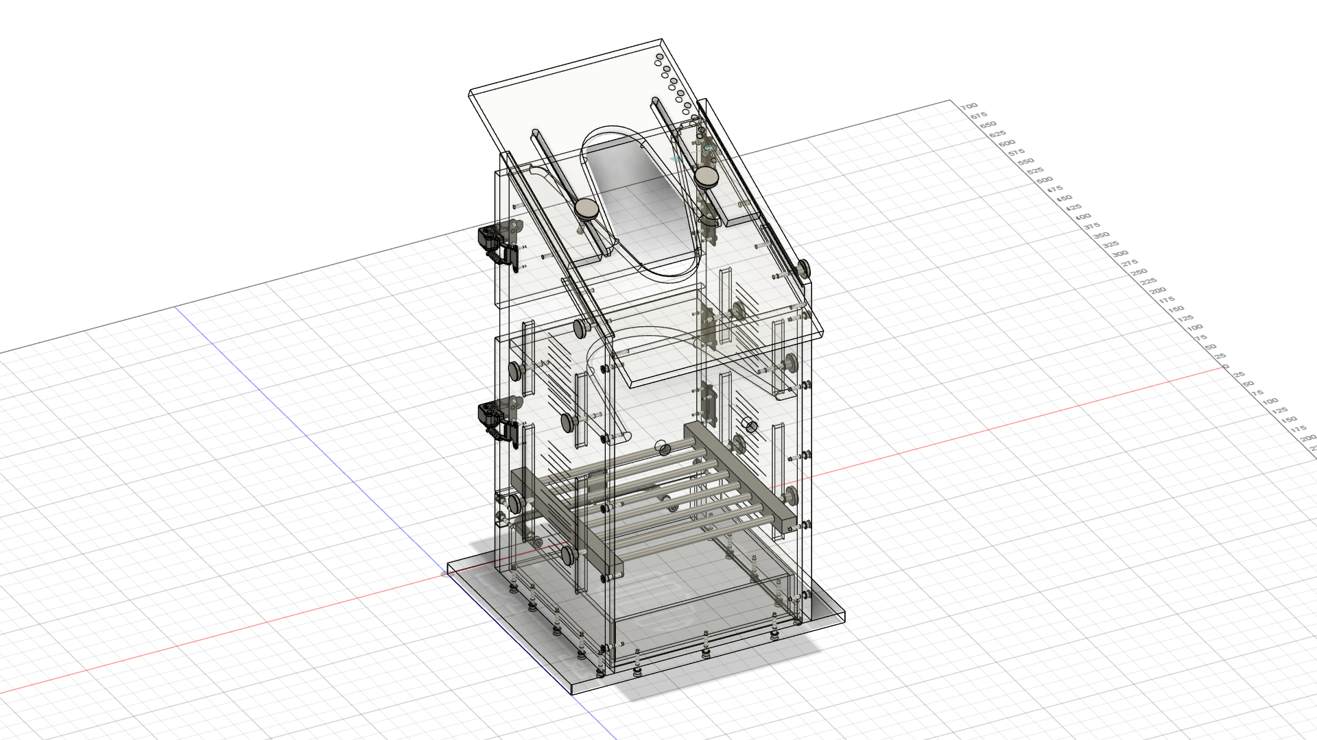This screenshot has width=1317, height=740.
Task: Click the grid ruler label 300
Action: tap(1120, 254)
